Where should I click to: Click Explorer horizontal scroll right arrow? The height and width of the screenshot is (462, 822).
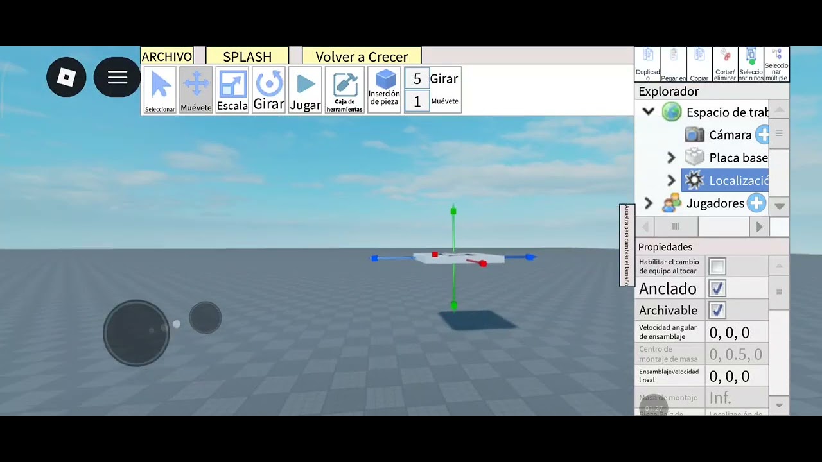tap(759, 227)
